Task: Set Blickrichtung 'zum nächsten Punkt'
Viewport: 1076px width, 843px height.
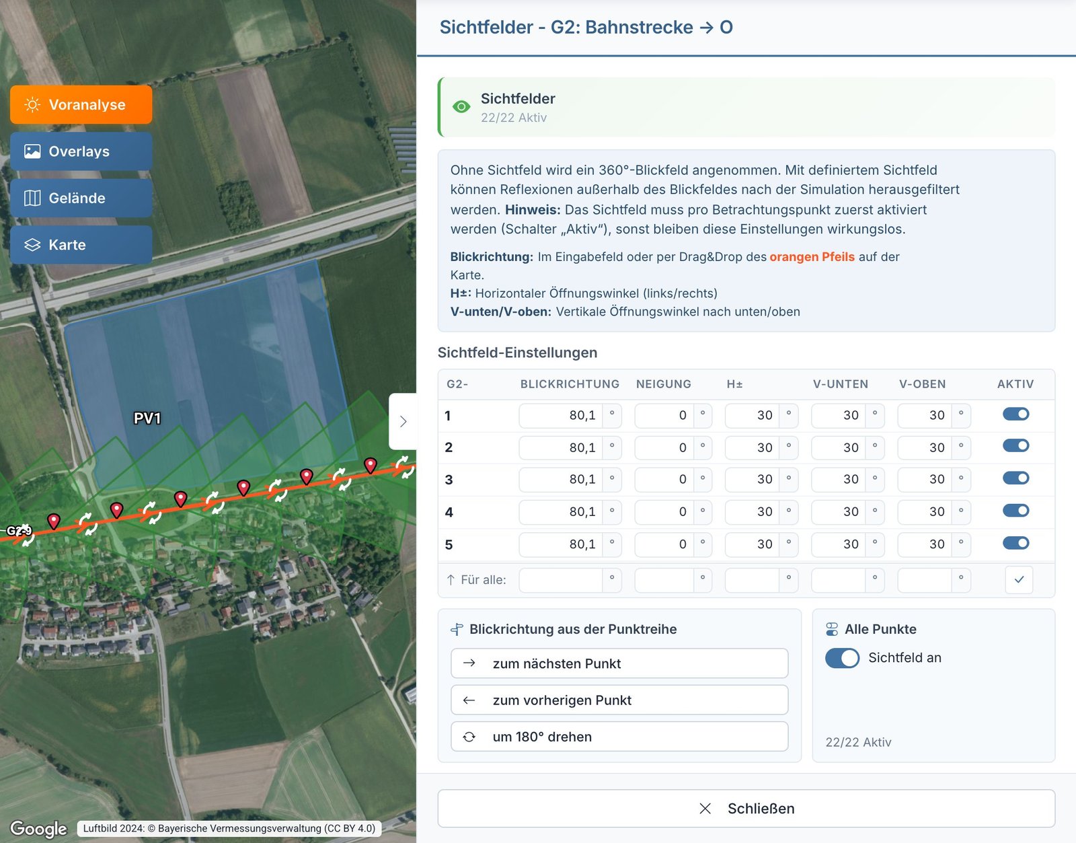Action: 619,663
